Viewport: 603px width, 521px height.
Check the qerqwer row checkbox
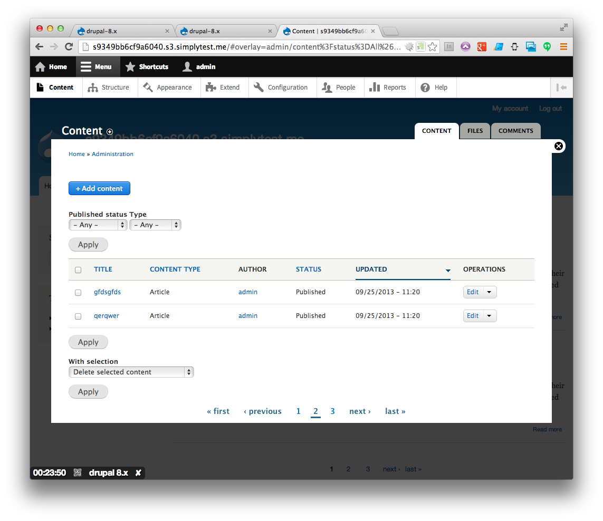[x=78, y=316]
